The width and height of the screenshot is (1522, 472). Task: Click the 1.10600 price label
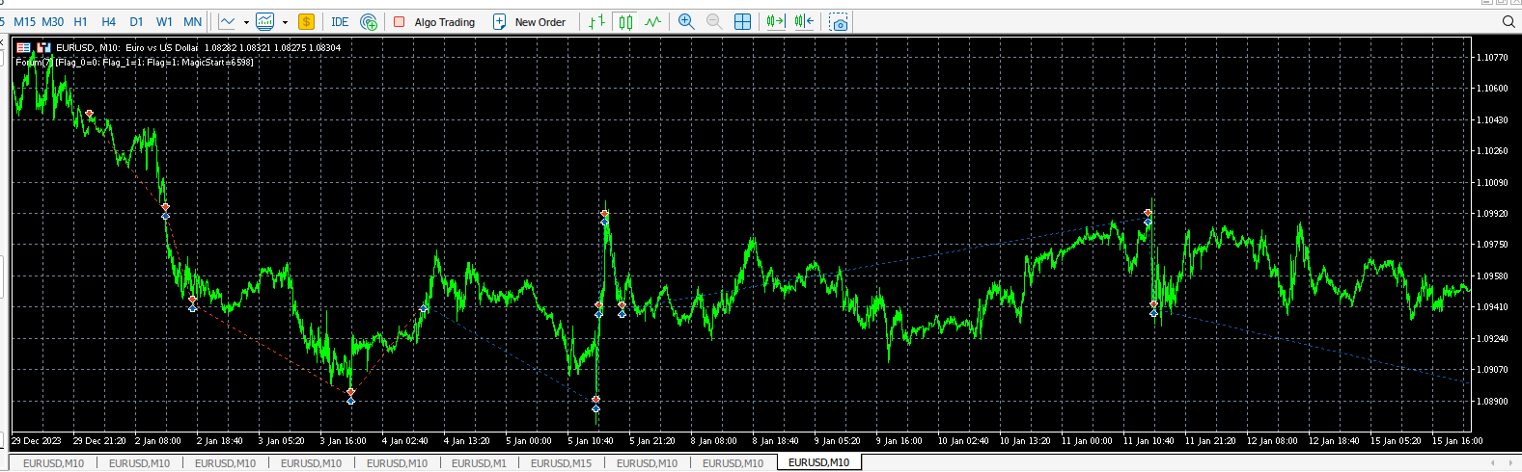tap(1492, 89)
